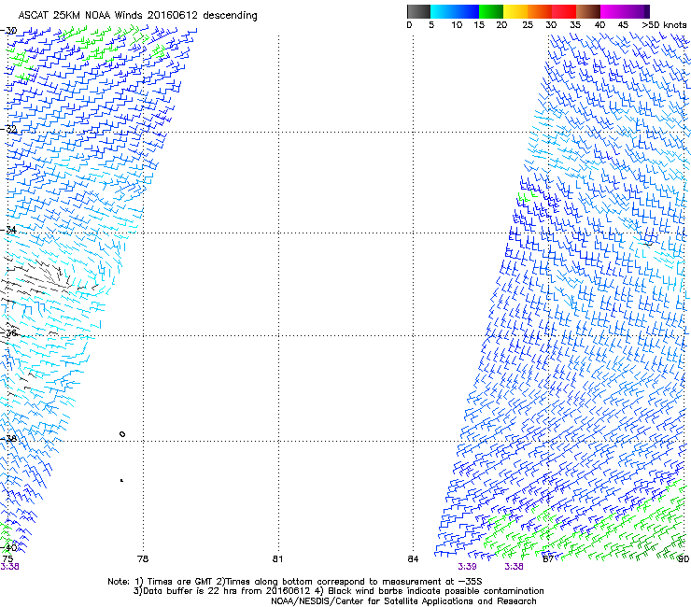Click the gray 0-5 knots color swatch
The image size is (691, 607).
pyautogui.click(x=418, y=11)
